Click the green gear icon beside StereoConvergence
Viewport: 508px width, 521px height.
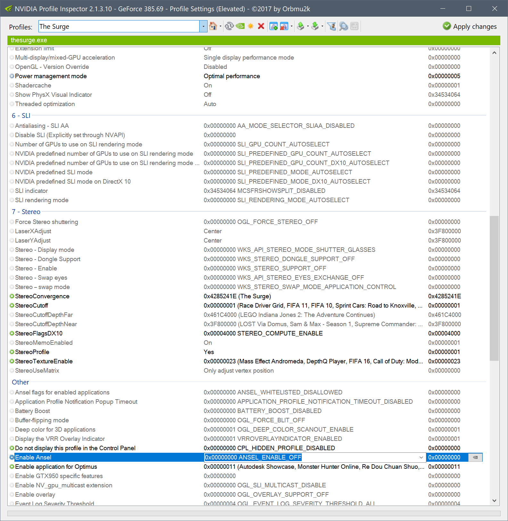[x=12, y=296]
